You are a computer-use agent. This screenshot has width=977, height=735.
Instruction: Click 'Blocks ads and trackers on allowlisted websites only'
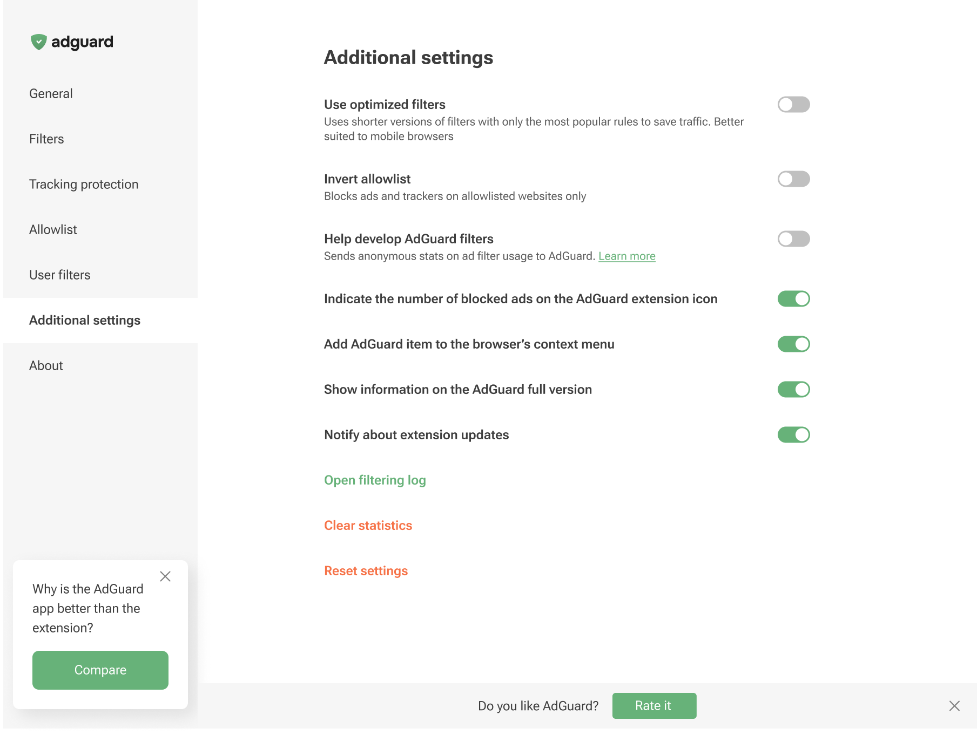pyautogui.click(x=455, y=196)
